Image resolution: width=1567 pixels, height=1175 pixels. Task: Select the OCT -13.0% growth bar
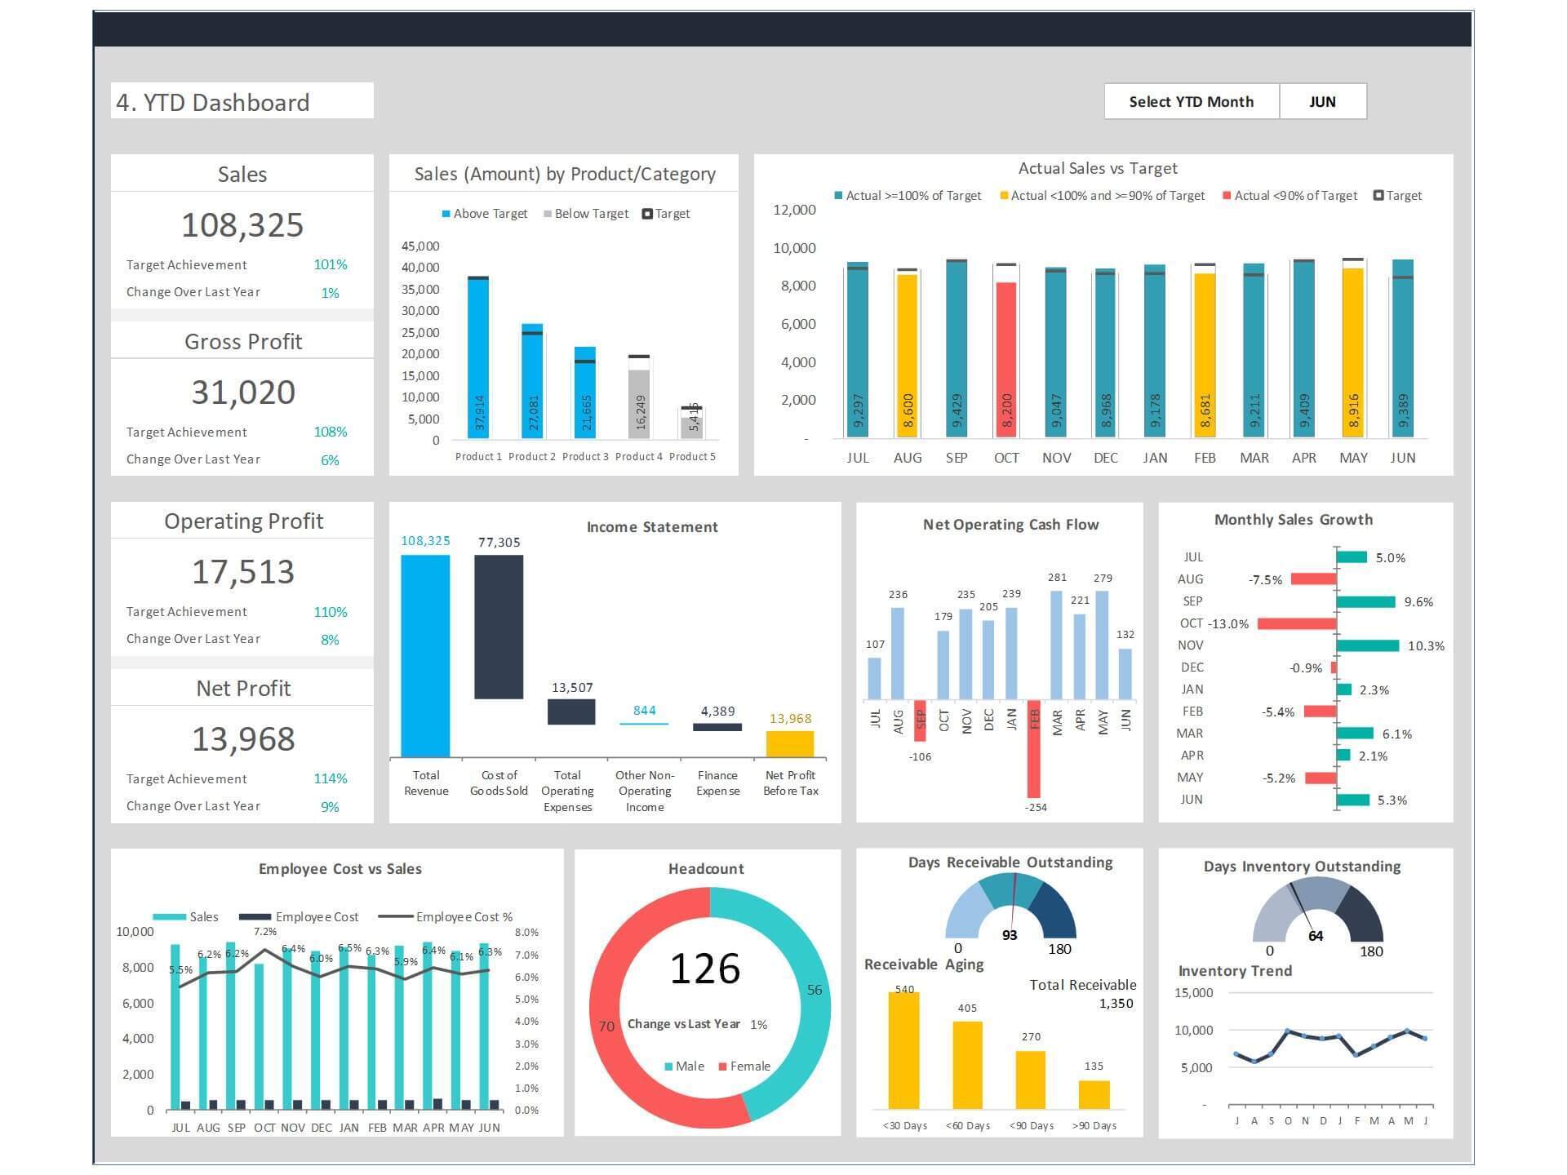[1297, 623]
